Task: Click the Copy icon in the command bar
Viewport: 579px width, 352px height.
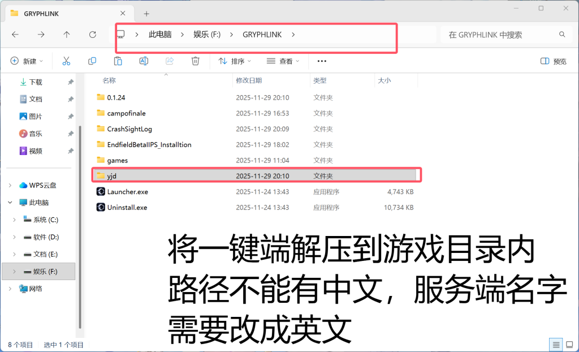Action: 92,61
